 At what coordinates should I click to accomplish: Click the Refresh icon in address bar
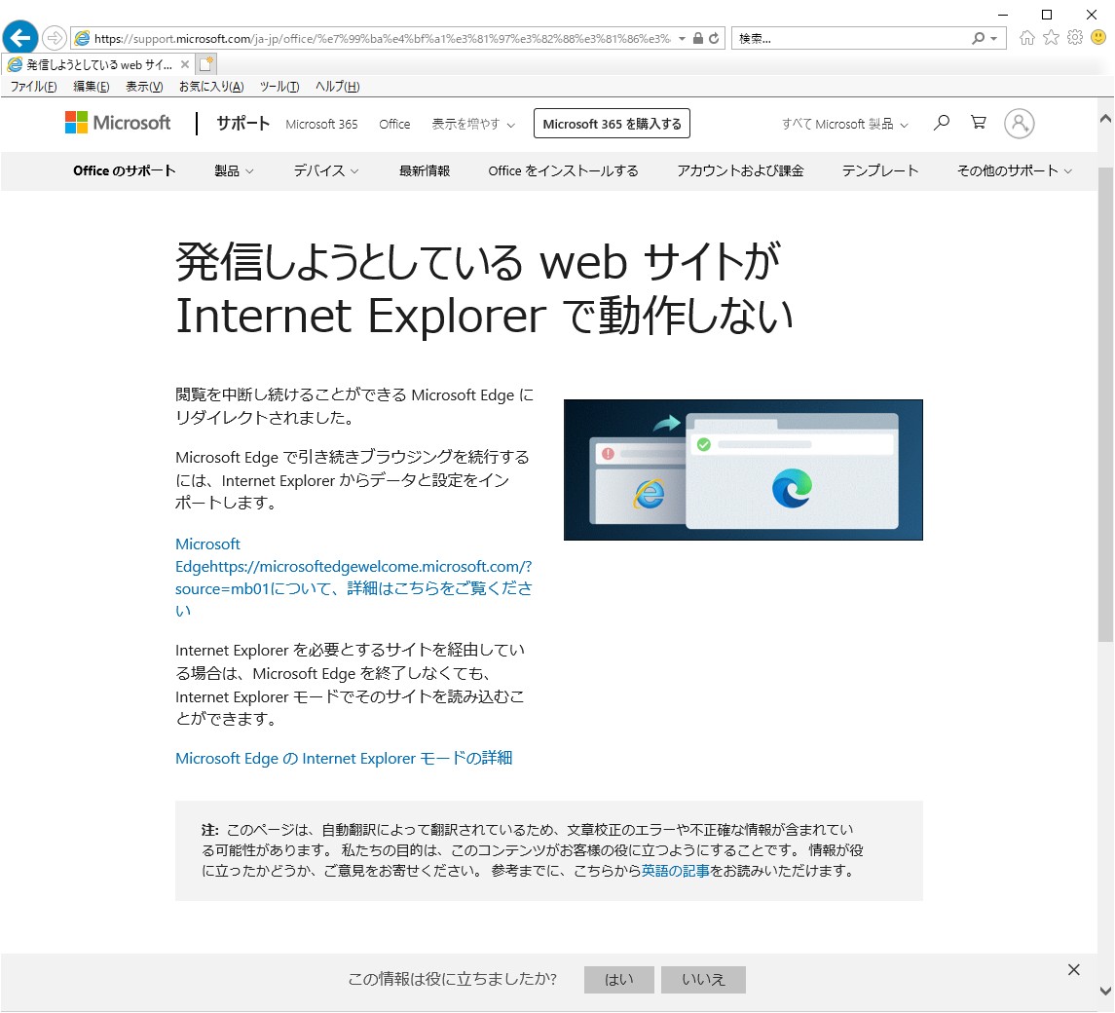[714, 38]
